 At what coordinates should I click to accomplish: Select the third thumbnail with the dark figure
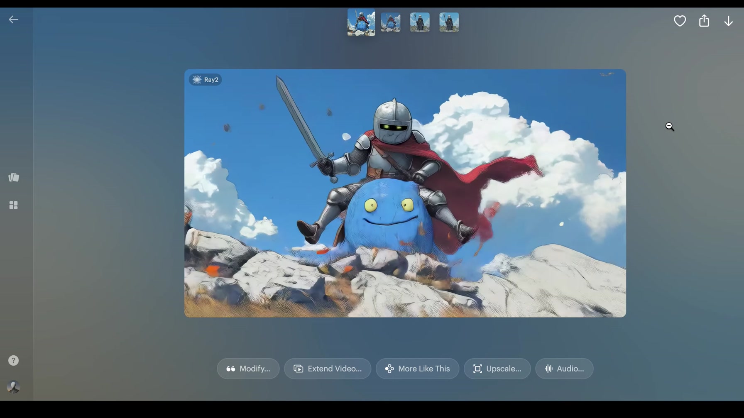point(420,22)
